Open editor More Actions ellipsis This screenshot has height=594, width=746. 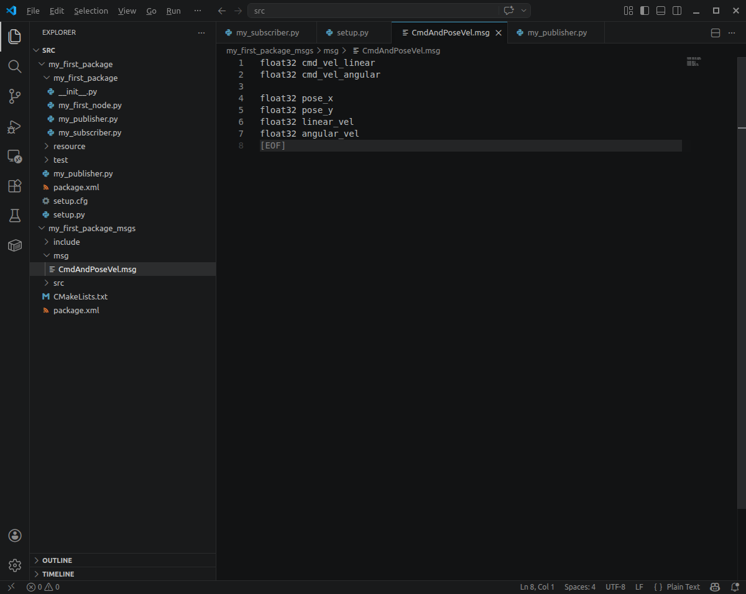[732, 32]
